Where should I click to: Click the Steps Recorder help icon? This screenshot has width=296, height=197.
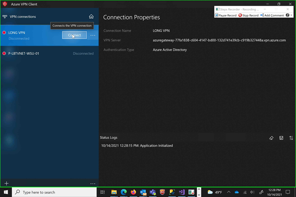tap(287, 15)
